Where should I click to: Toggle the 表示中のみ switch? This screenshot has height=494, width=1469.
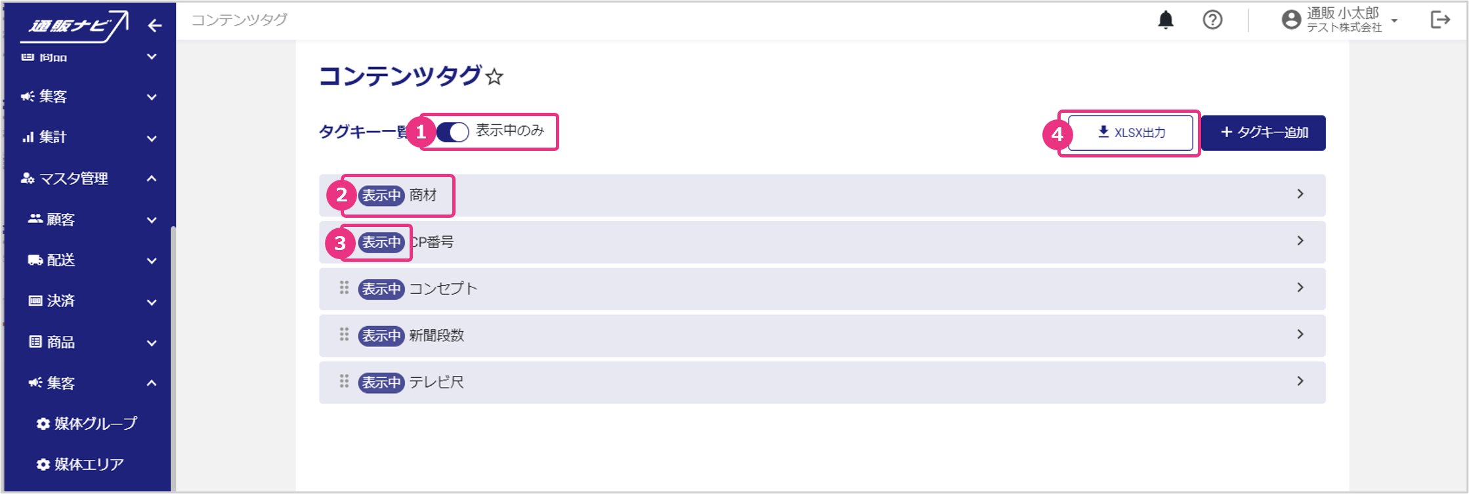click(x=453, y=132)
